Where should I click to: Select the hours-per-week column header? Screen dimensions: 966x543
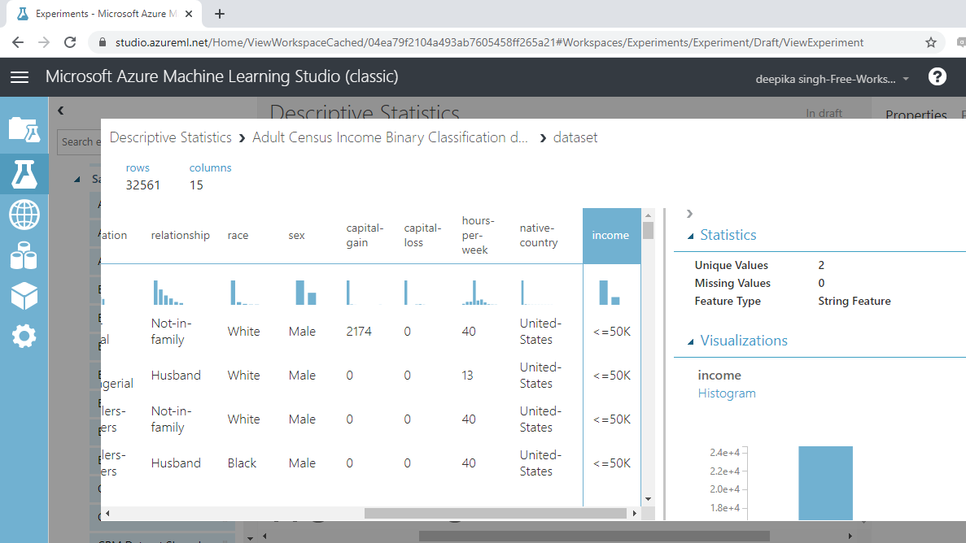pos(478,235)
